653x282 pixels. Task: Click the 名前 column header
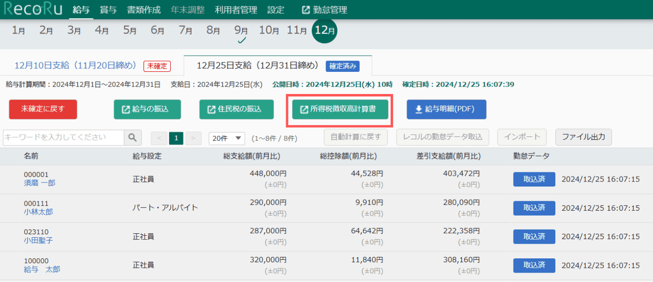click(x=31, y=156)
